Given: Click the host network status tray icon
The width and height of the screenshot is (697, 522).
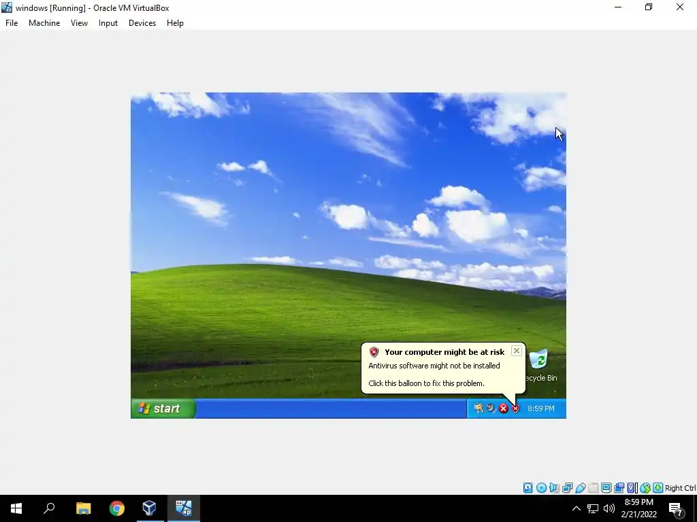Looking at the screenshot, I should (593, 508).
